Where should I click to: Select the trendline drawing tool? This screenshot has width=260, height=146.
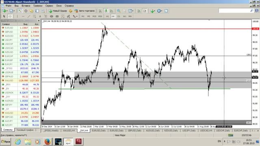pos(29,16)
